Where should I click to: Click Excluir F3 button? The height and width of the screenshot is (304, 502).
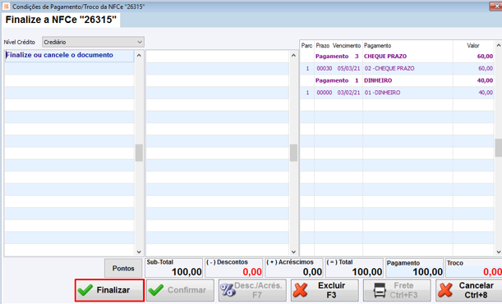pyautogui.click(x=325, y=290)
